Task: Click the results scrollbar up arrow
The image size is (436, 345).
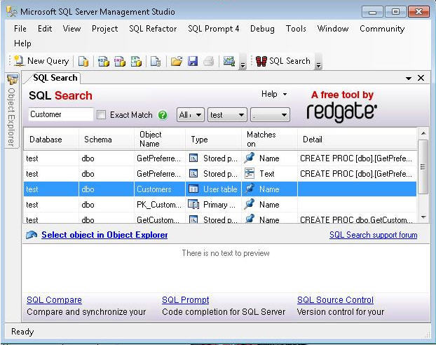Action: (423, 133)
